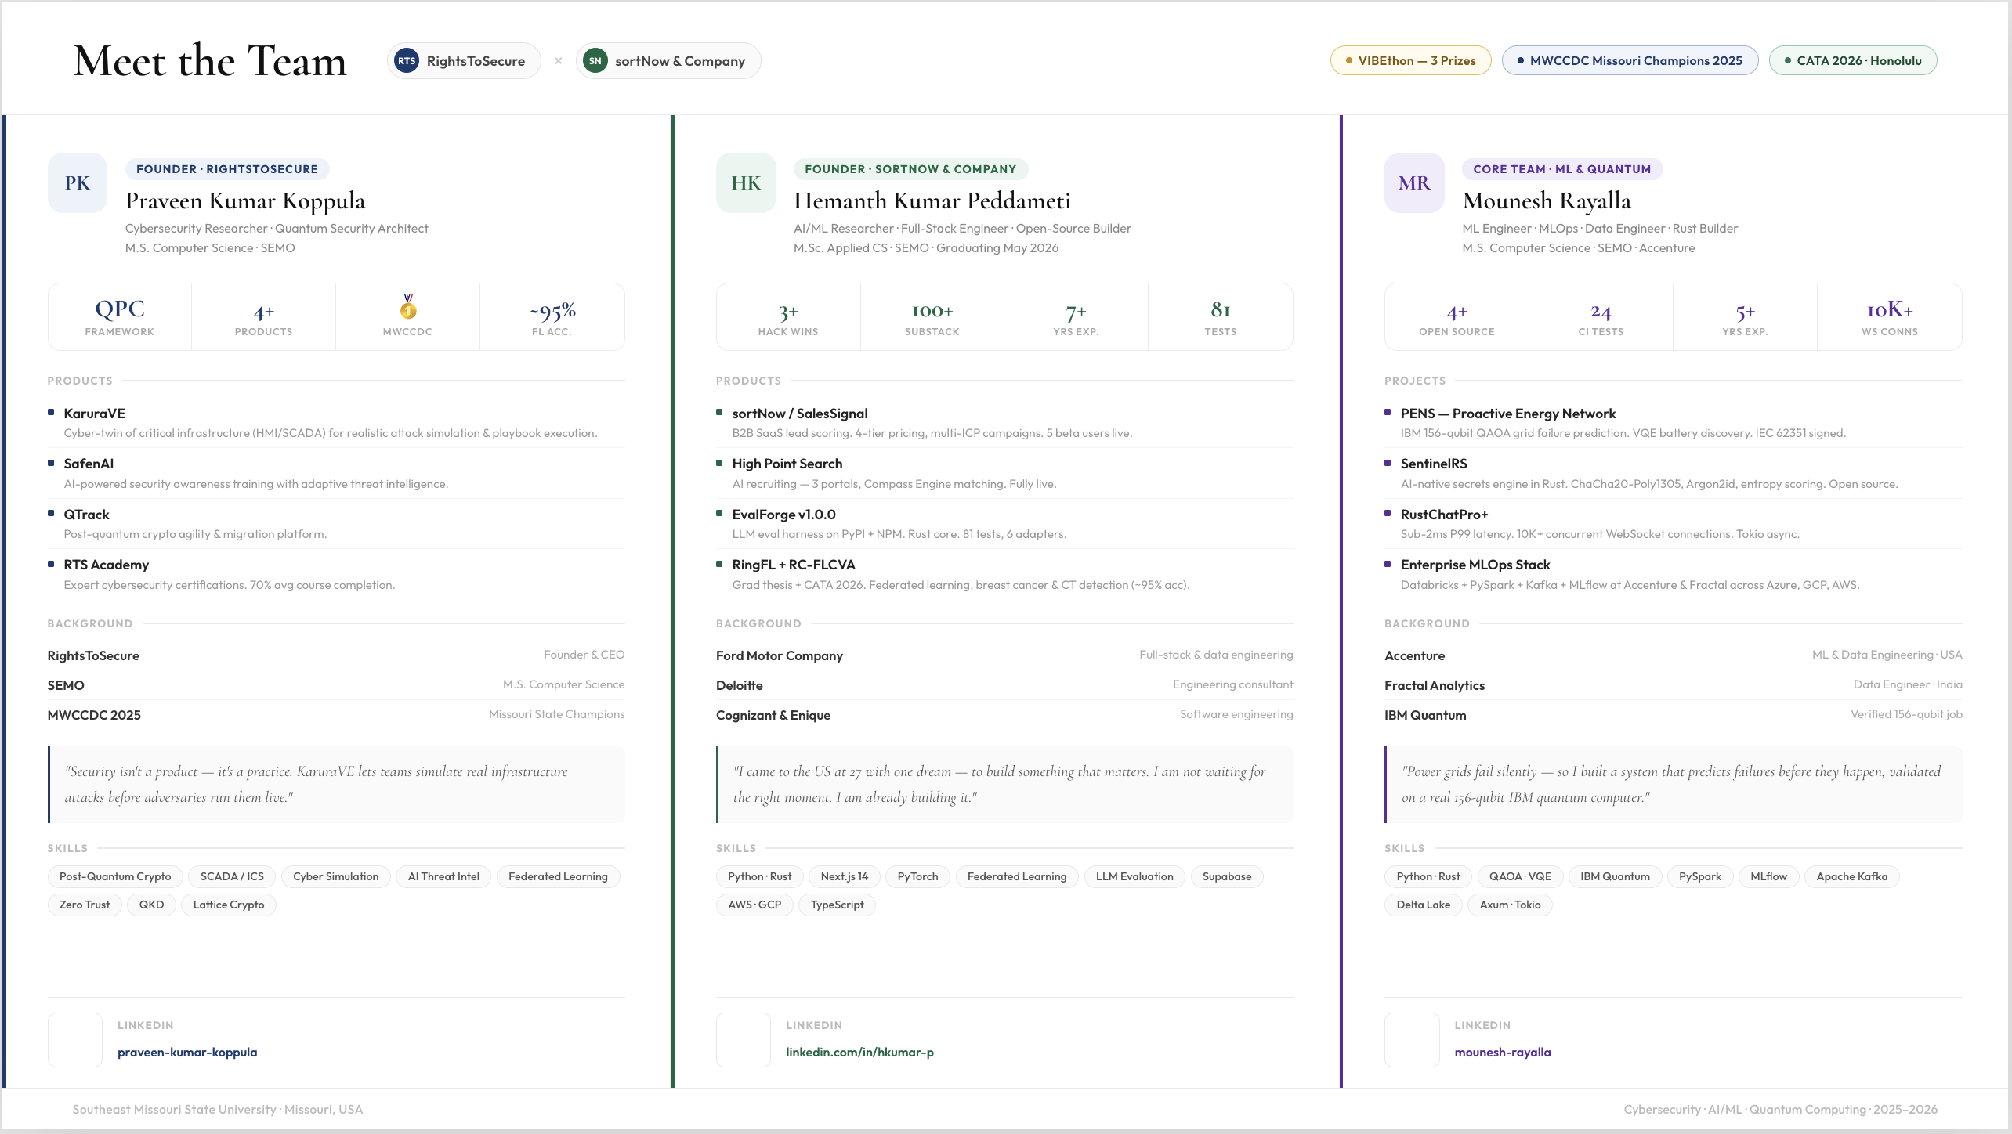Click the CATA 2026 · Honolulu badge
Image resolution: width=2012 pixels, height=1134 pixels.
[x=1852, y=60]
